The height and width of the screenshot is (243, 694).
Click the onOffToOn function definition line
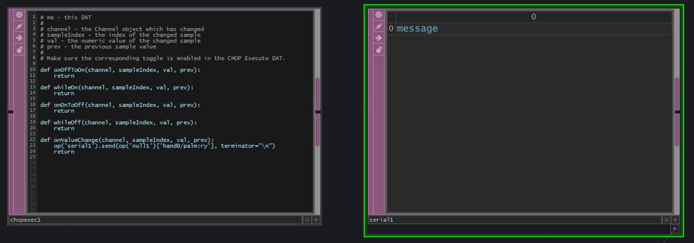tap(120, 70)
